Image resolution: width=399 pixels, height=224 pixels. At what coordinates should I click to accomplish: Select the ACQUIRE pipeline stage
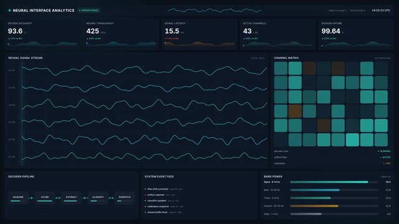pyautogui.click(x=18, y=198)
